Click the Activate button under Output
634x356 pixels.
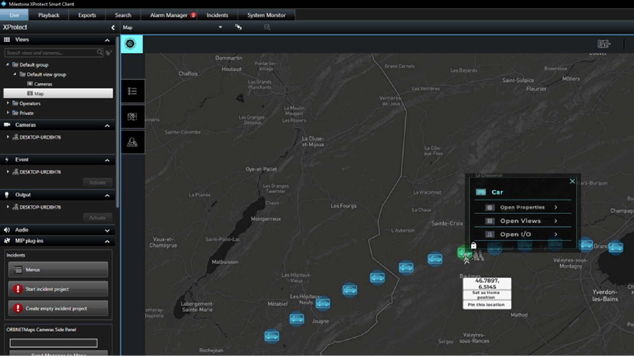97,218
